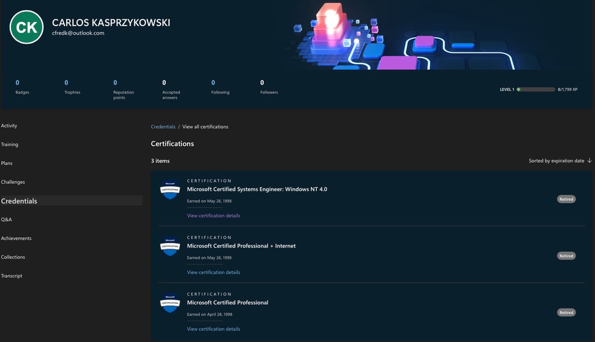The image size is (595, 342).
Task: Go to the Achievements section
Action: click(x=16, y=238)
